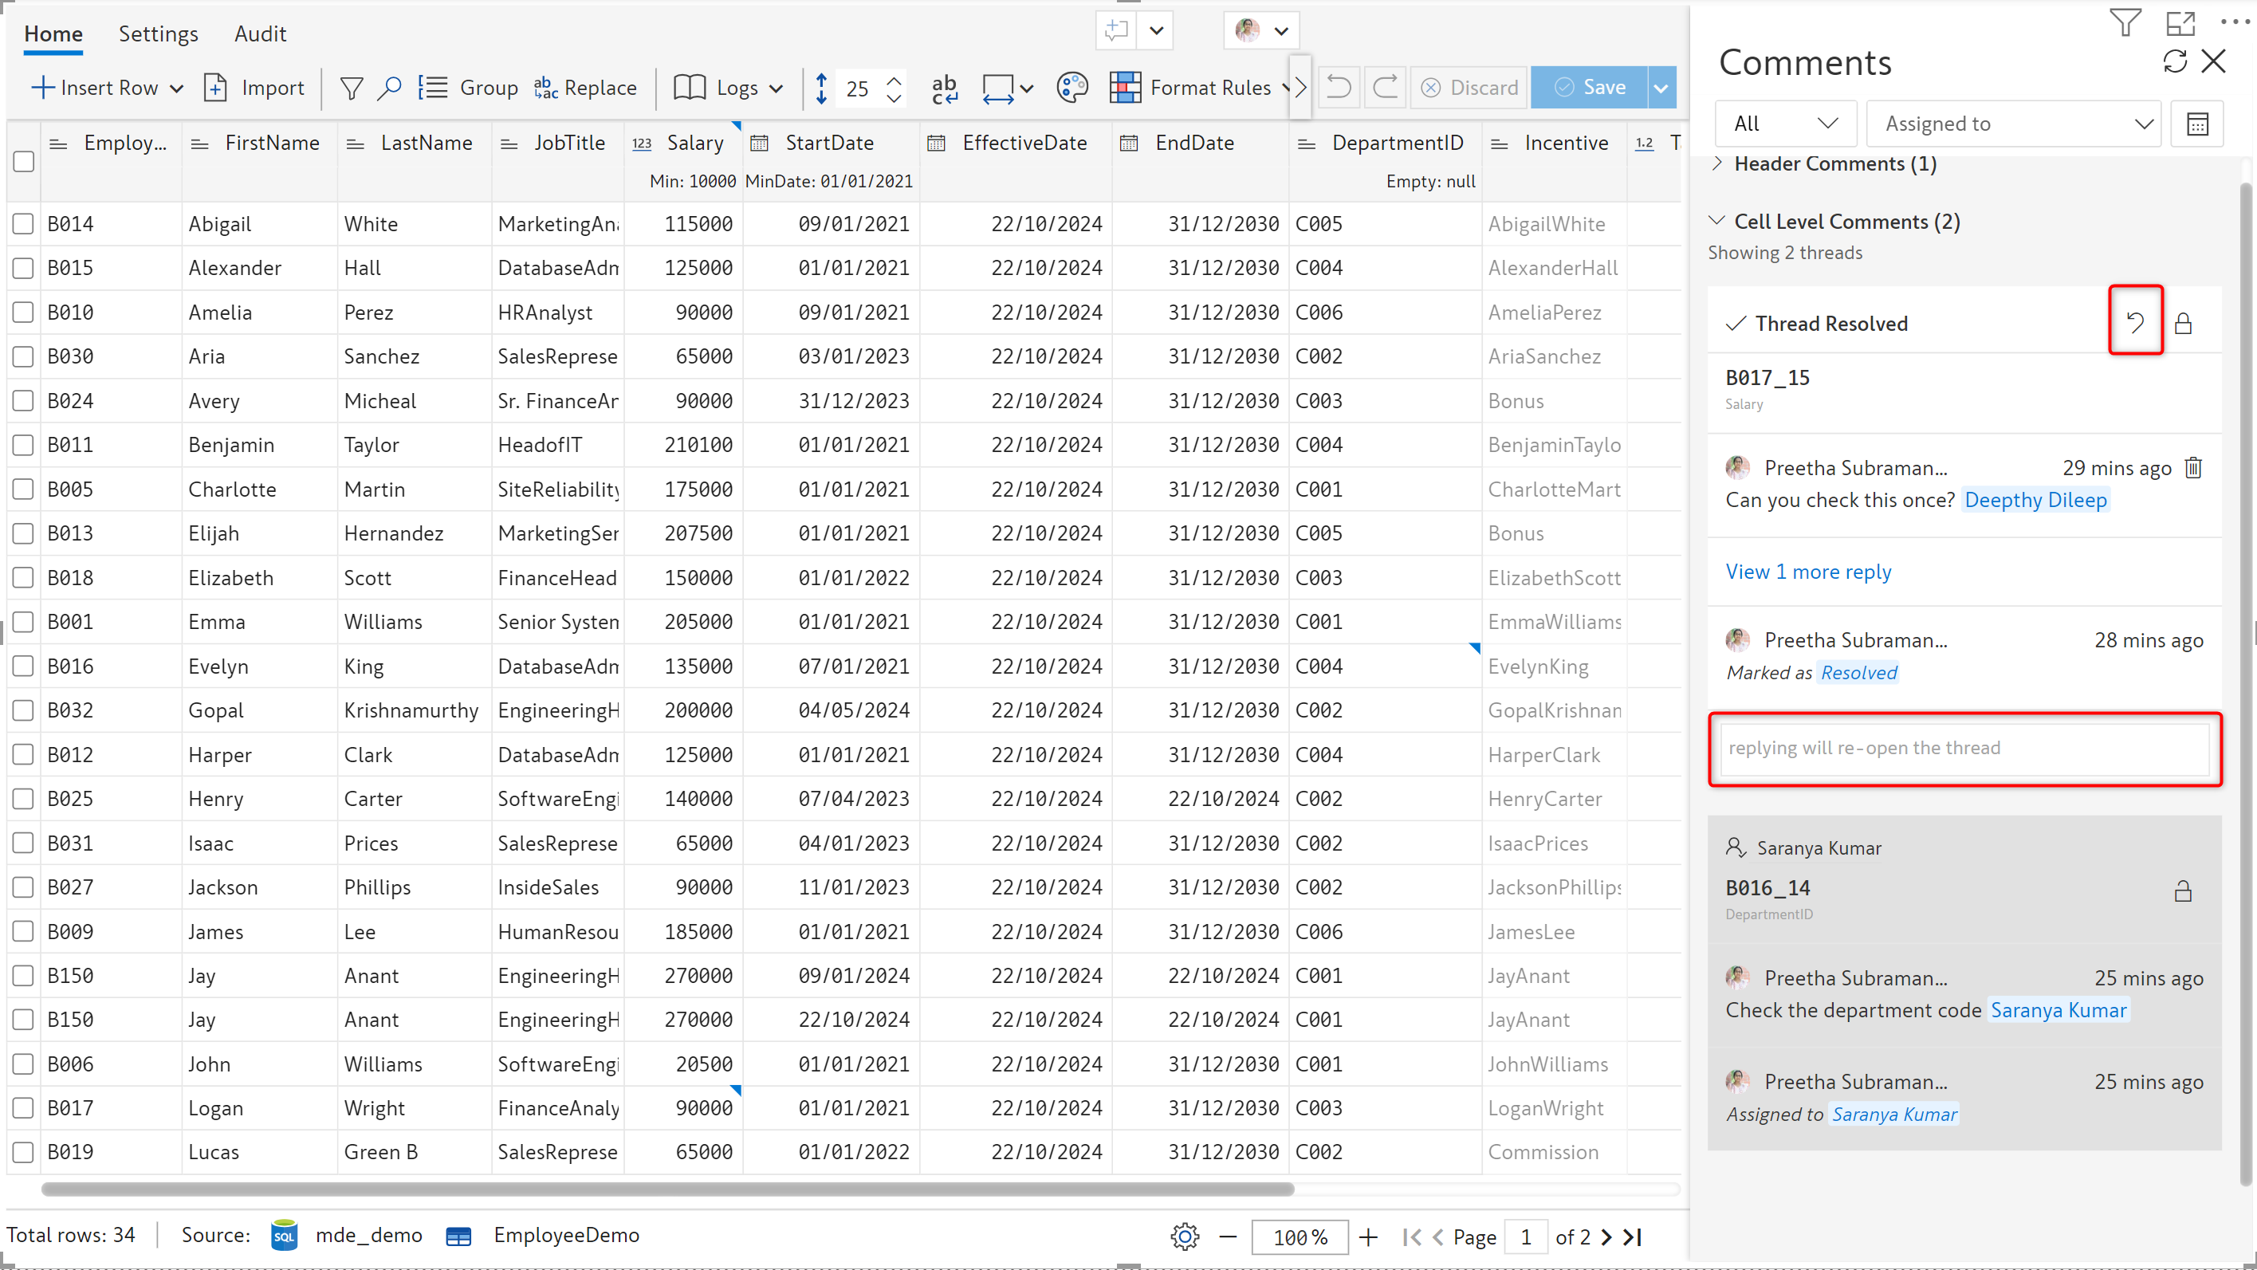Delete Preetha's comment with the trash icon
This screenshot has height=1270, width=2257.
click(2193, 468)
